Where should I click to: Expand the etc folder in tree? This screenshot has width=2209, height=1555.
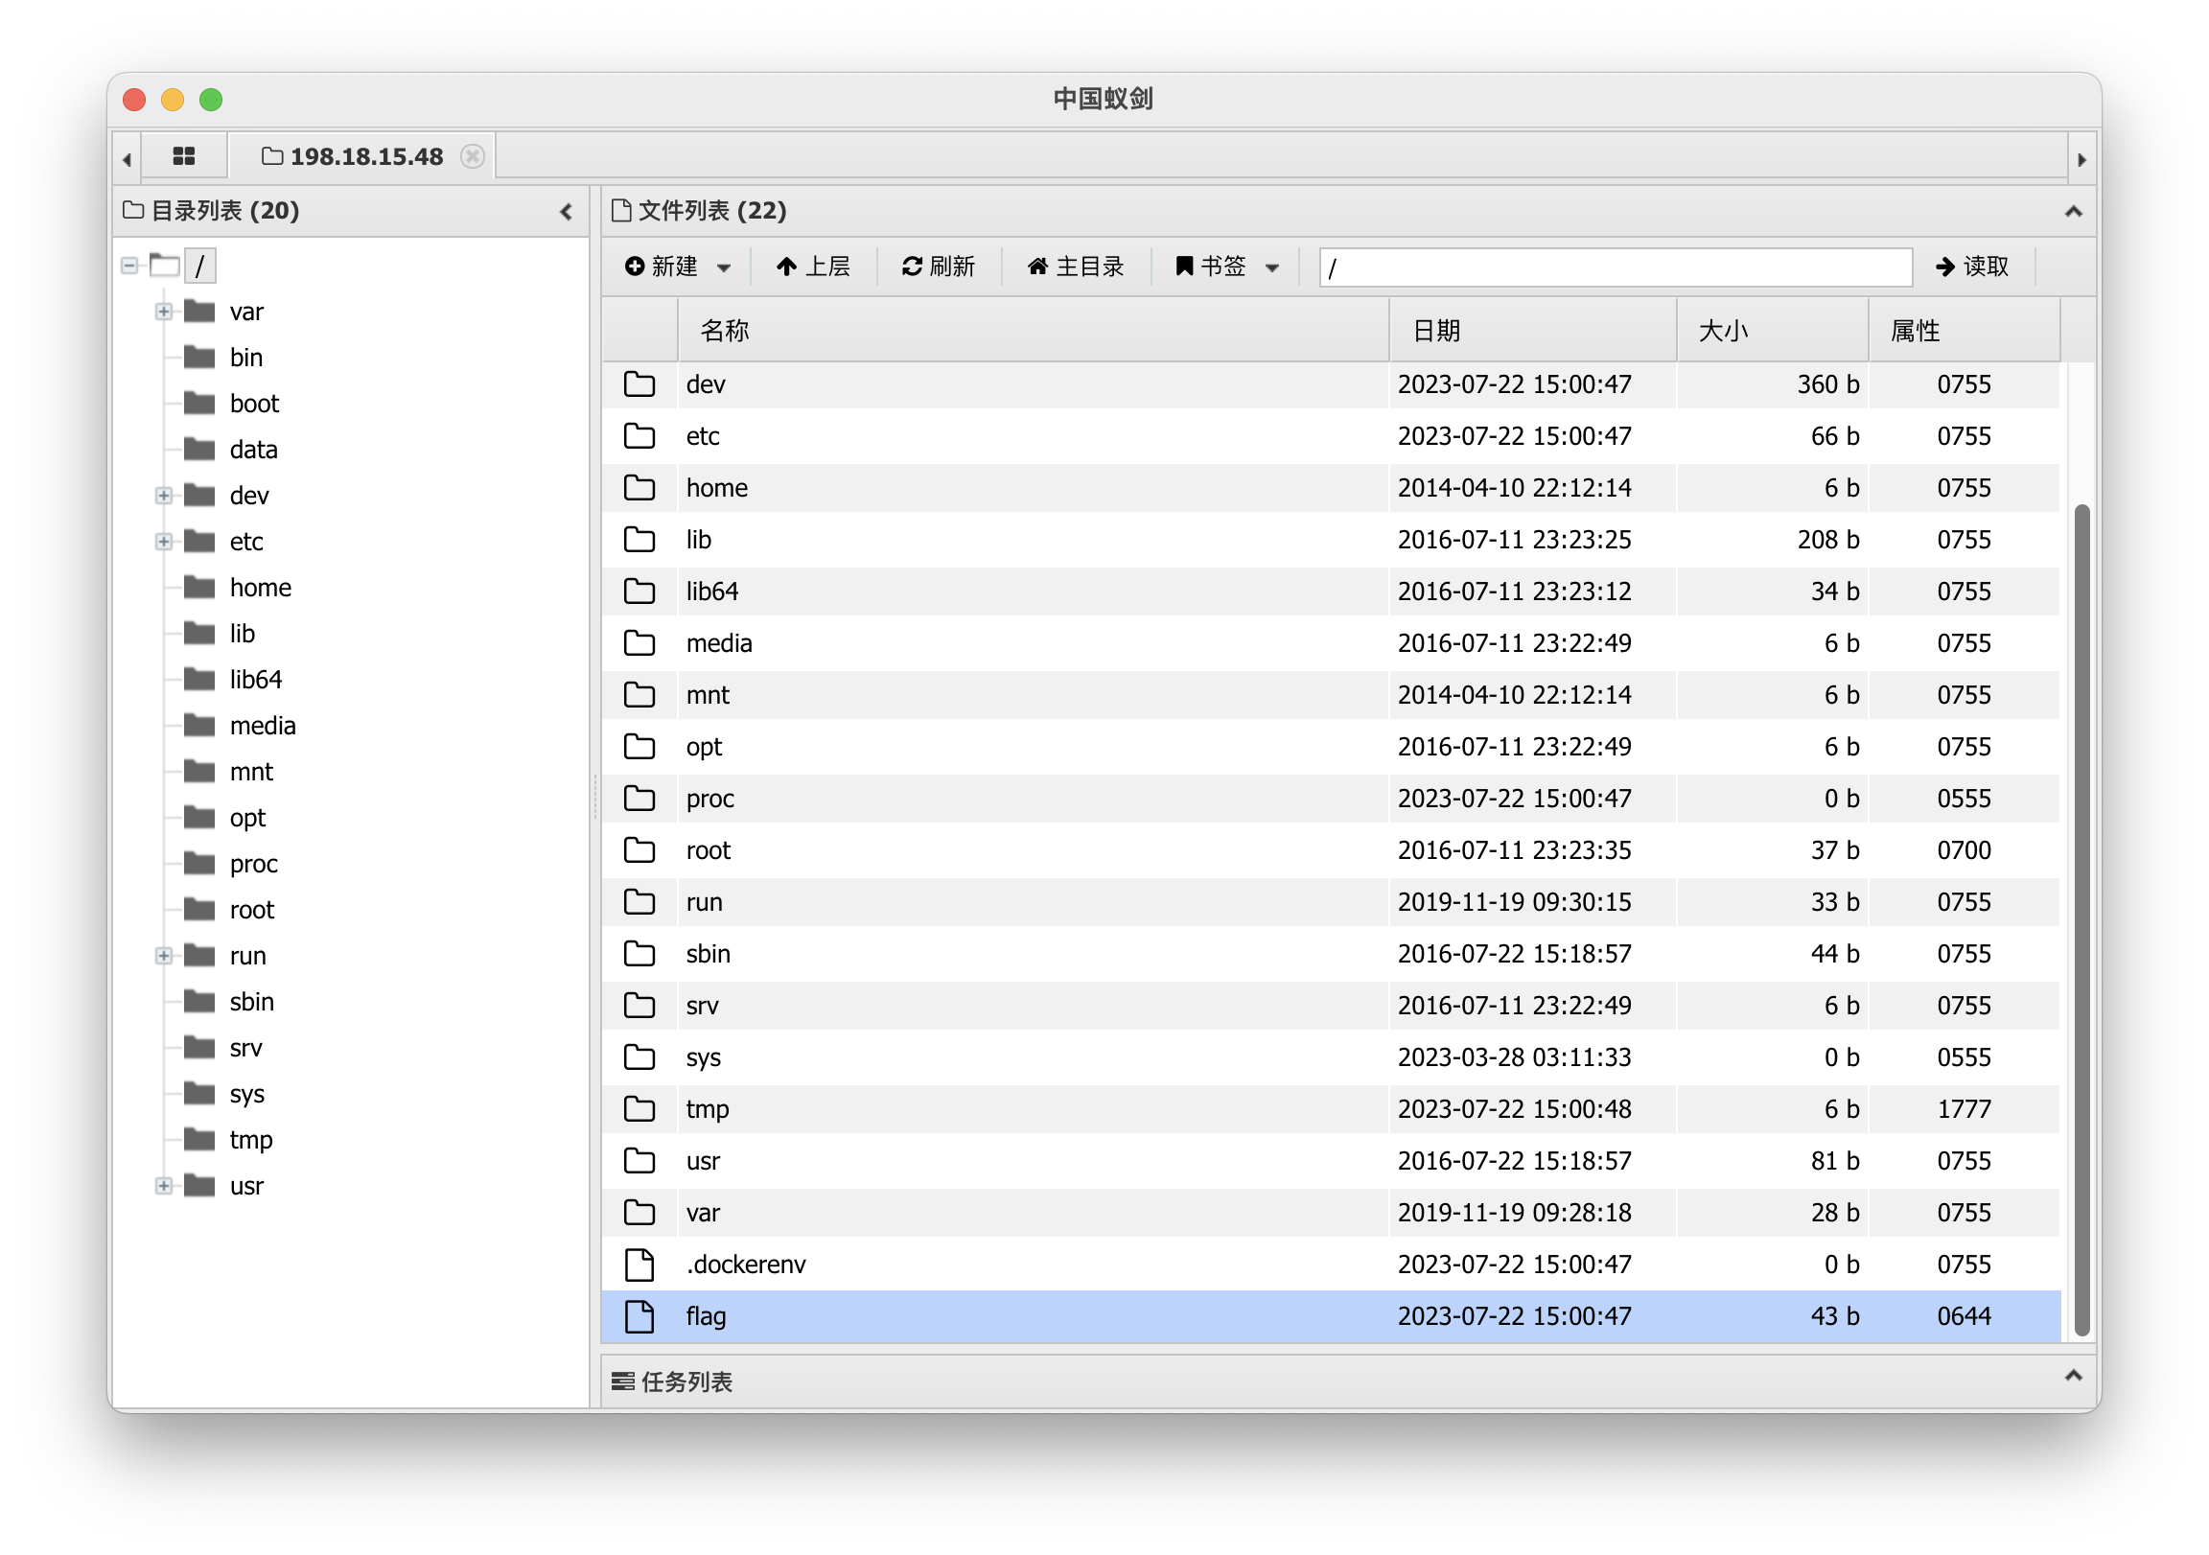(x=164, y=542)
